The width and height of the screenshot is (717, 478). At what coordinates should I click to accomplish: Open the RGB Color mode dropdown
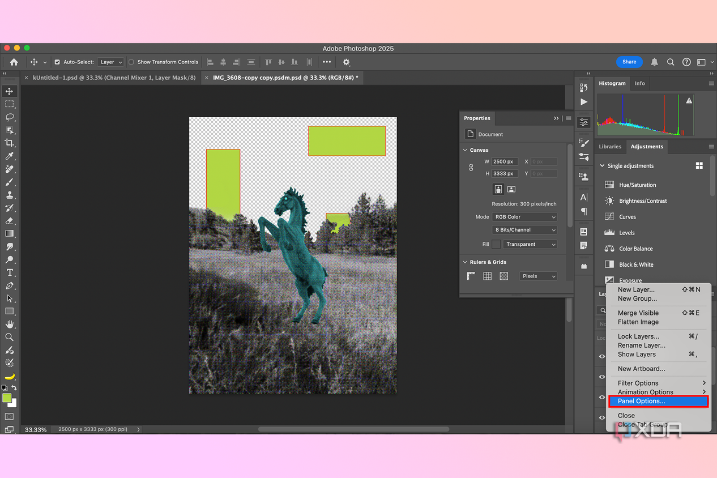(x=525, y=217)
